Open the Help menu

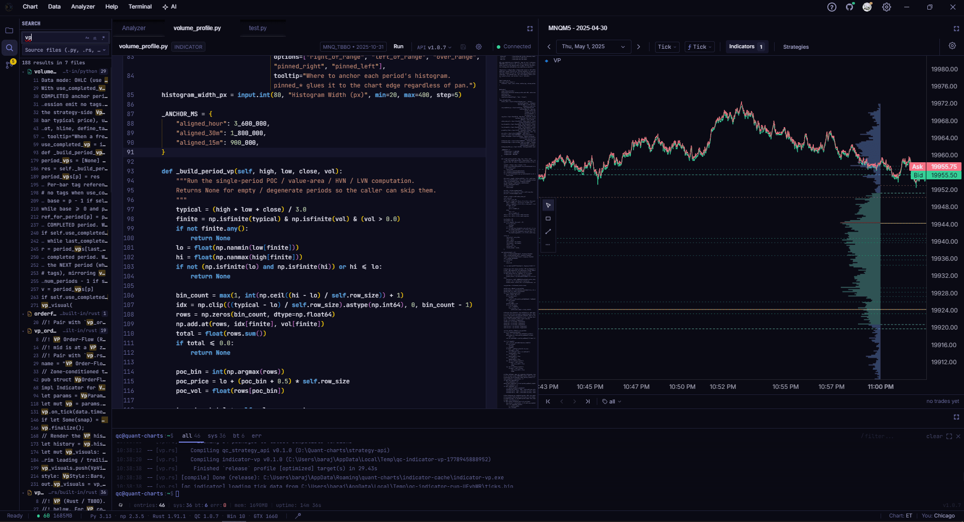click(x=112, y=7)
